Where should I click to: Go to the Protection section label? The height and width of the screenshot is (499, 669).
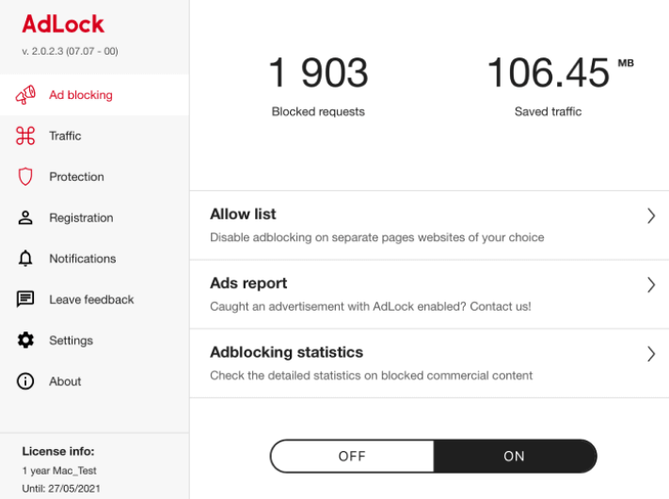(x=76, y=177)
